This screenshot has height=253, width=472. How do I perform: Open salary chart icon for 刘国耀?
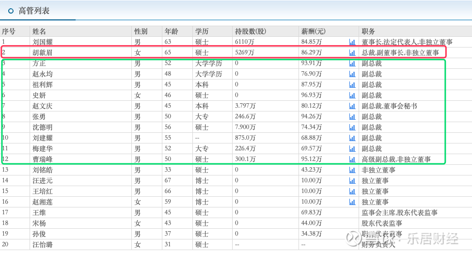tap(352, 42)
